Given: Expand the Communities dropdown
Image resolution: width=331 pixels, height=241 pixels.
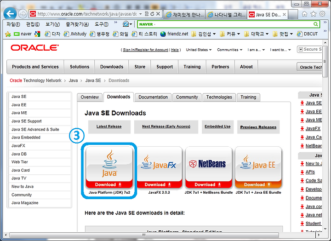Looking at the screenshot, I should click(230, 50).
